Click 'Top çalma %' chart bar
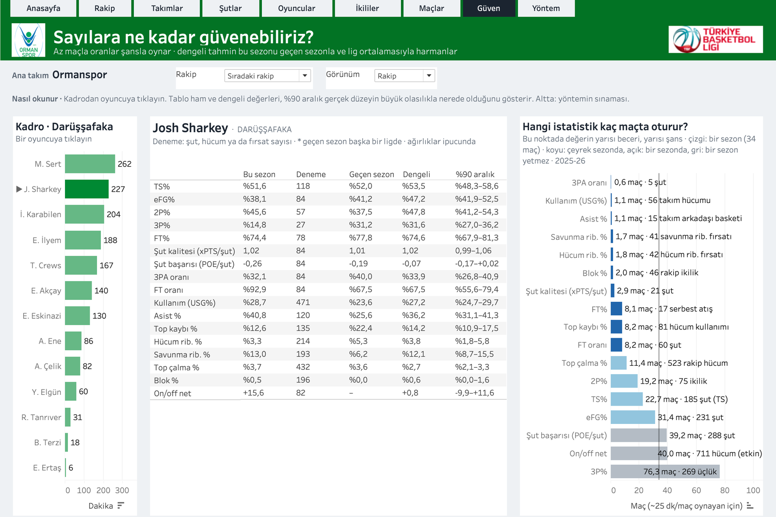Screen dimensions: 776x517 coord(619,363)
